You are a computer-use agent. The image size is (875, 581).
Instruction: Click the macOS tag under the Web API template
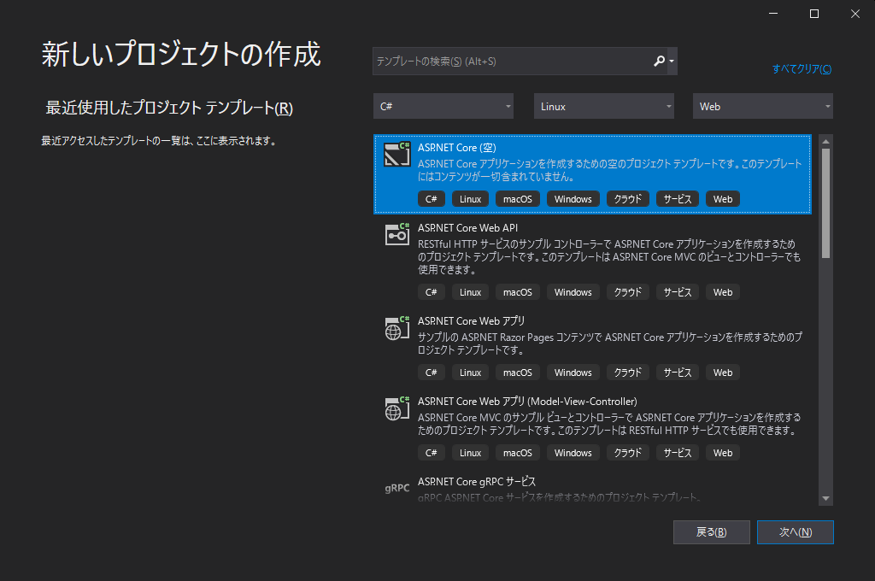click(517, 291)
